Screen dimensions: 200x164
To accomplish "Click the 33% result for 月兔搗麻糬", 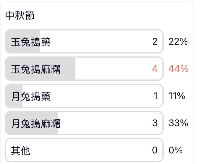I will [178, 123].
